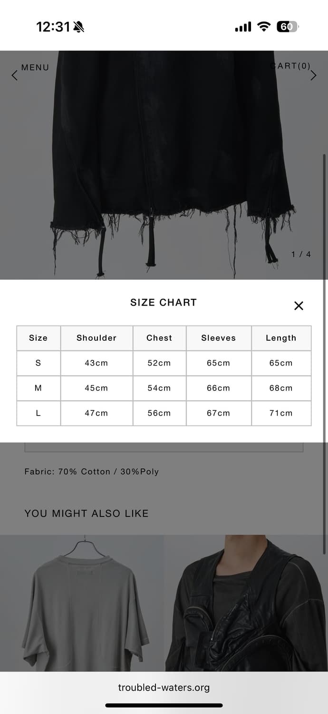This screenshot has width=328, height=714.
Task: Click the Length column header
Action: 281,338
